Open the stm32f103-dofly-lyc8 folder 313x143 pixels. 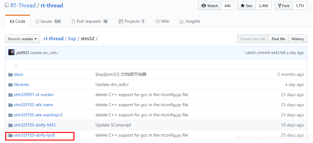point(34,135)
